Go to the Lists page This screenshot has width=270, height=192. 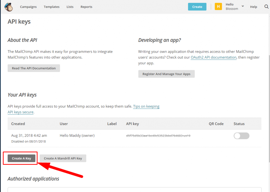pos(70,7)
